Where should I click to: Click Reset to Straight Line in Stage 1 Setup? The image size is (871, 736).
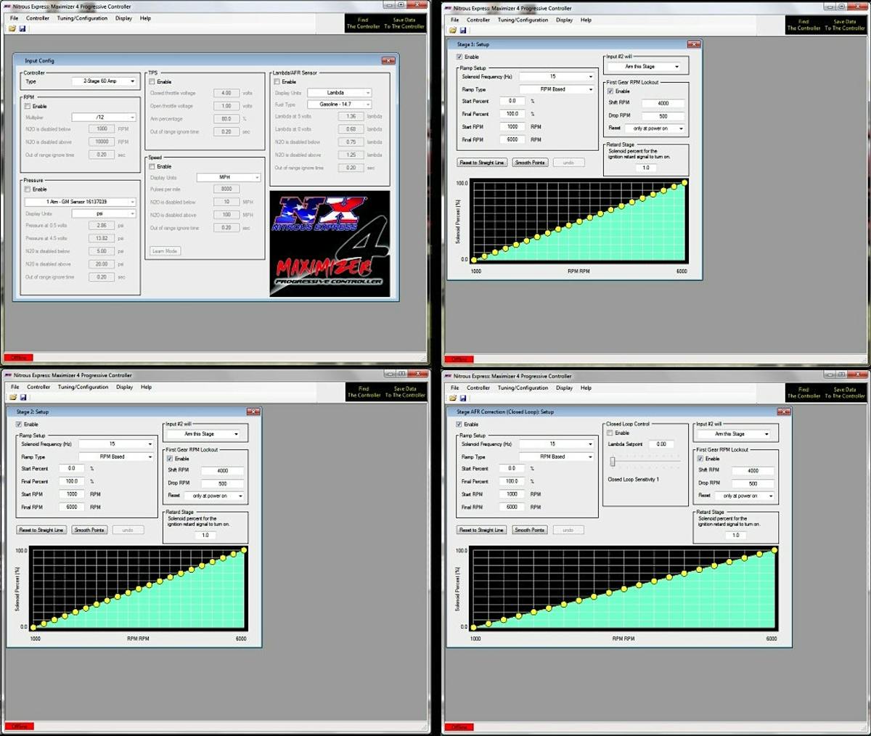[x=482, y=163]
